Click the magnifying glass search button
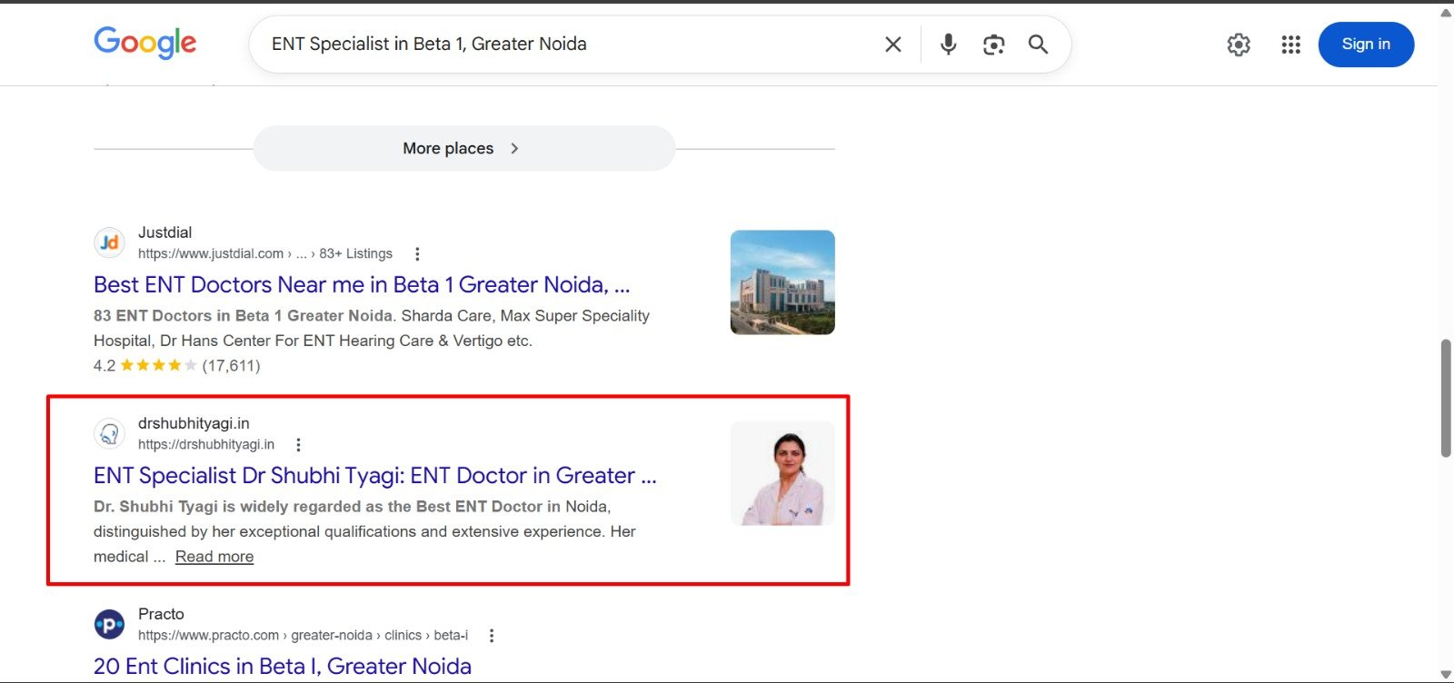This screenshot has height=683, width=1454. click(1038, 45)
